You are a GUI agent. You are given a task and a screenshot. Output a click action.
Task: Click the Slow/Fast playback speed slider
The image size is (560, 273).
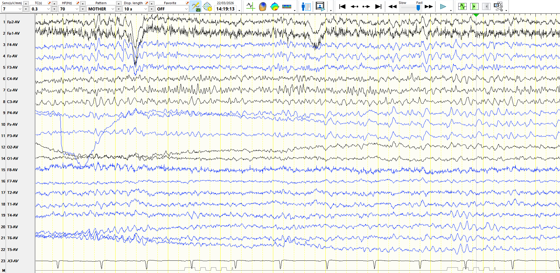click(411, 8)
